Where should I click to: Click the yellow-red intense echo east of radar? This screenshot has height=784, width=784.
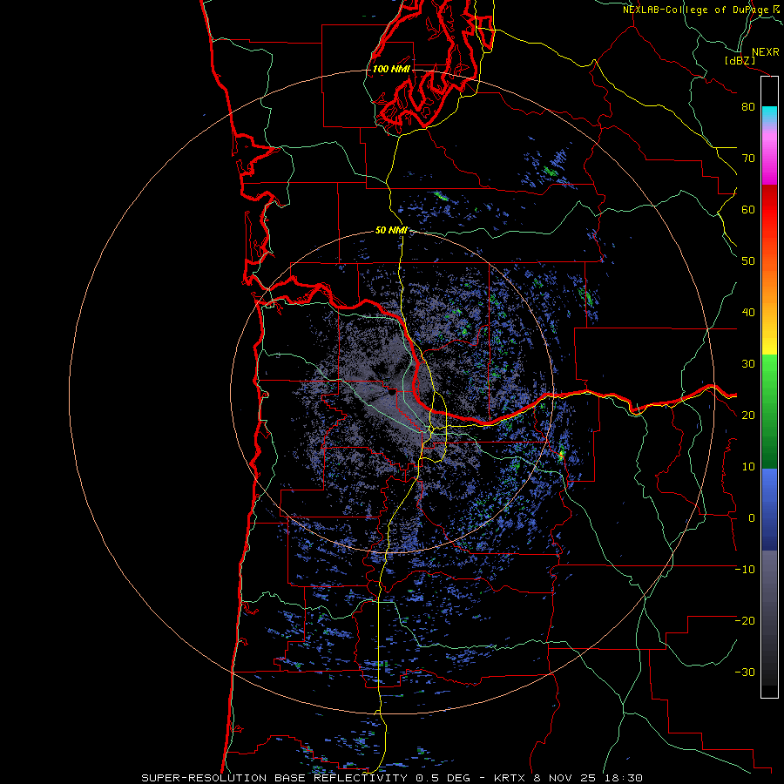pos(561,455)
